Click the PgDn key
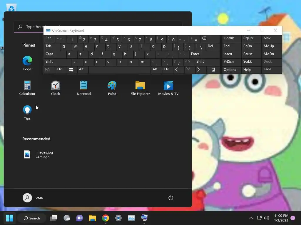301x225 pixels. pyautogui.click(x=251, y=47)
